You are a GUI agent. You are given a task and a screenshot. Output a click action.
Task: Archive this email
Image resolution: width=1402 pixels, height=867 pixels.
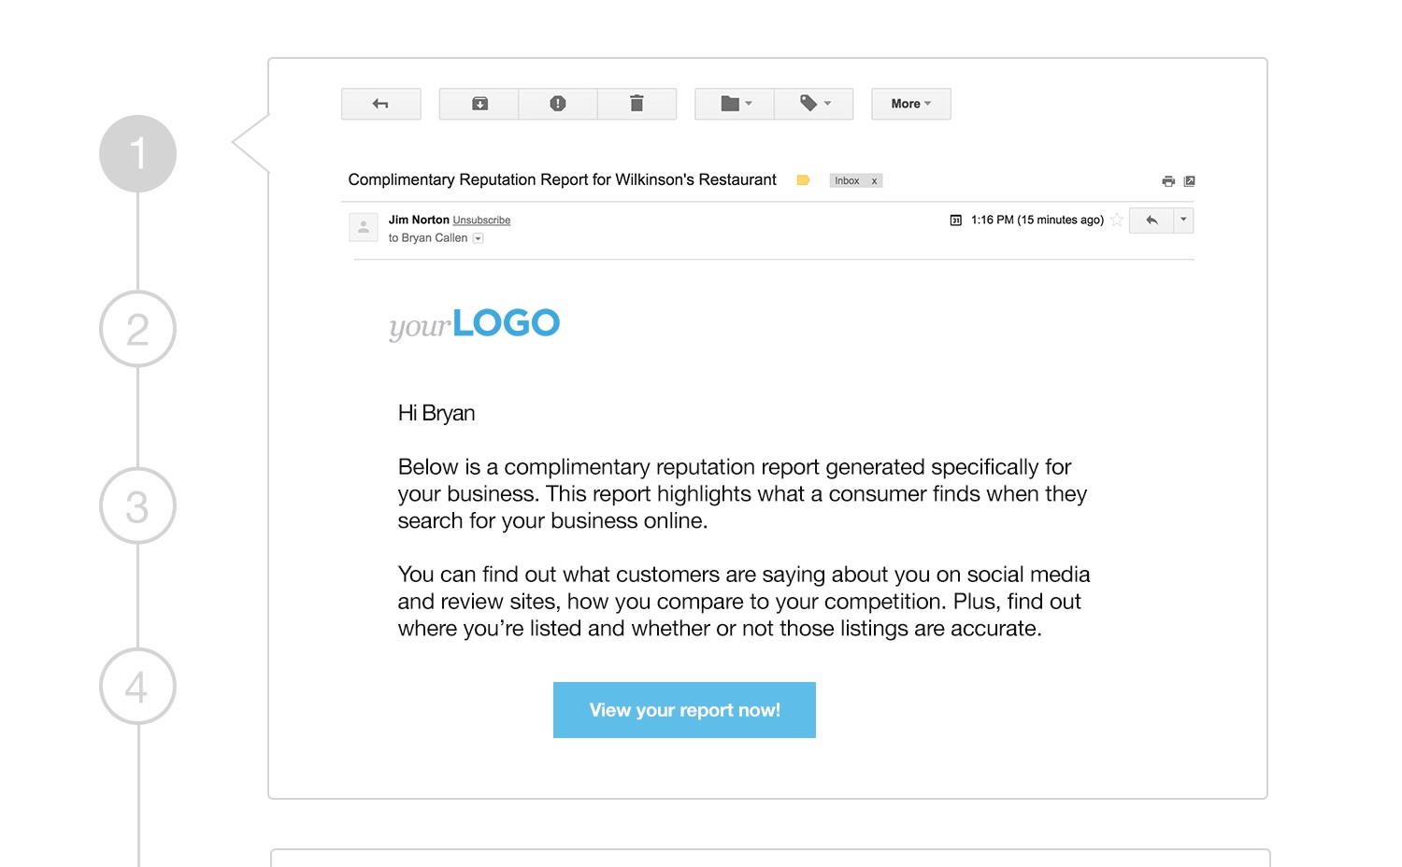(479, 104)
